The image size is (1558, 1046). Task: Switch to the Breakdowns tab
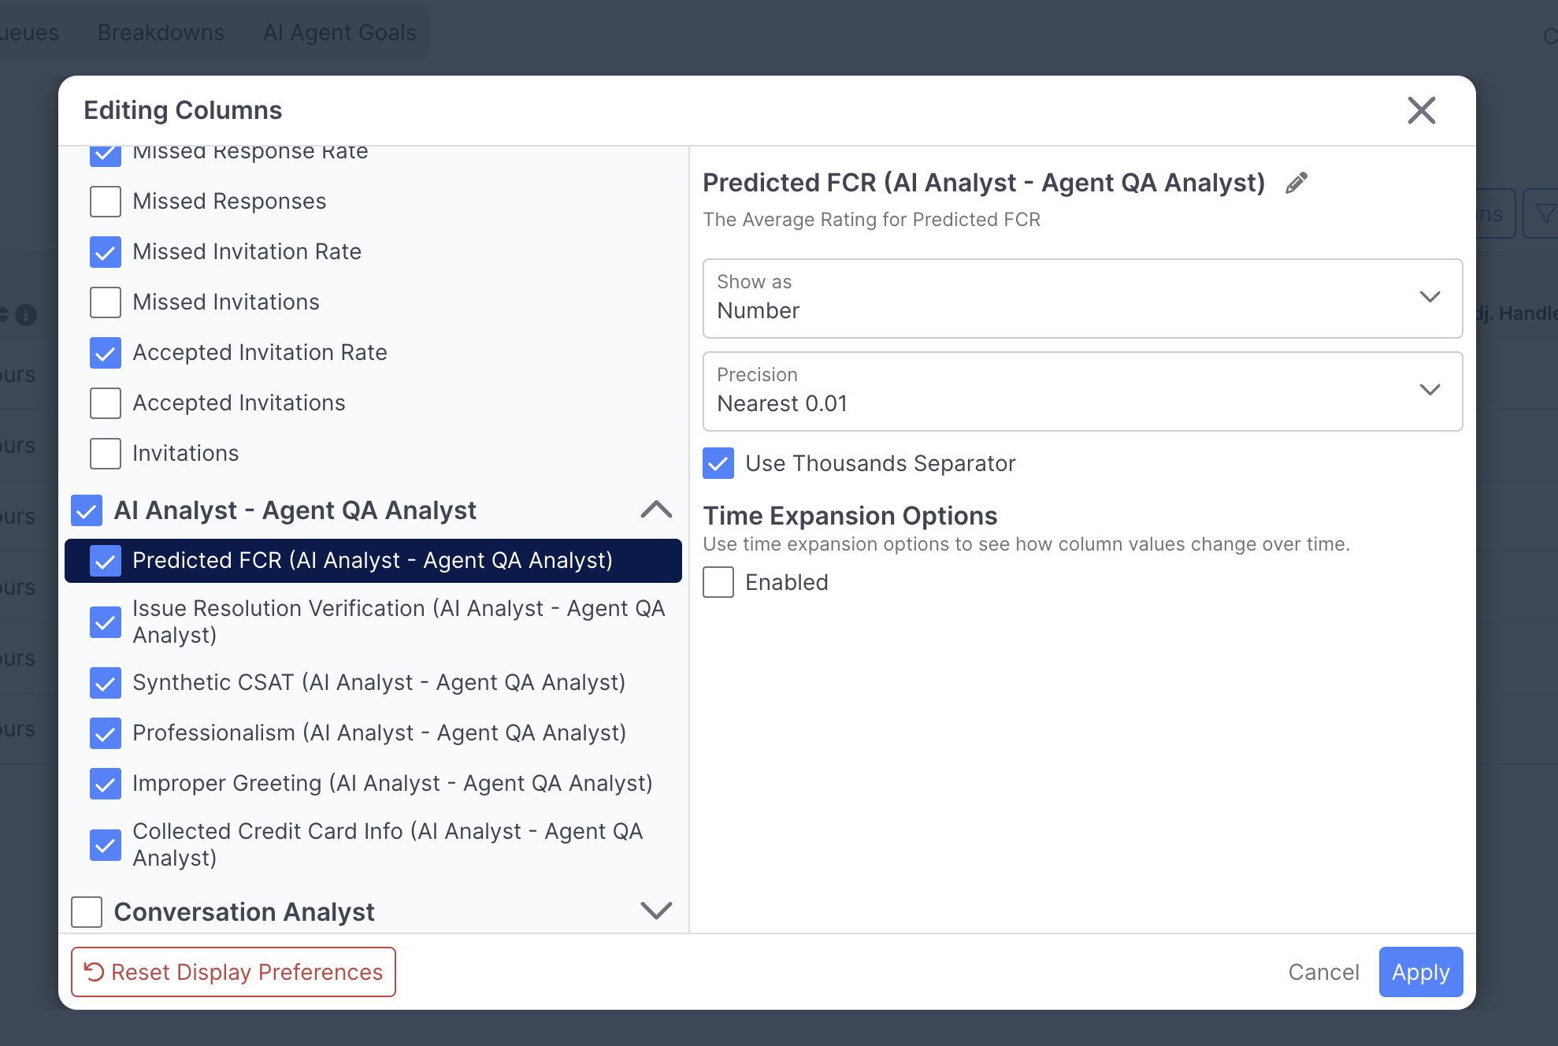click(161, 32)
